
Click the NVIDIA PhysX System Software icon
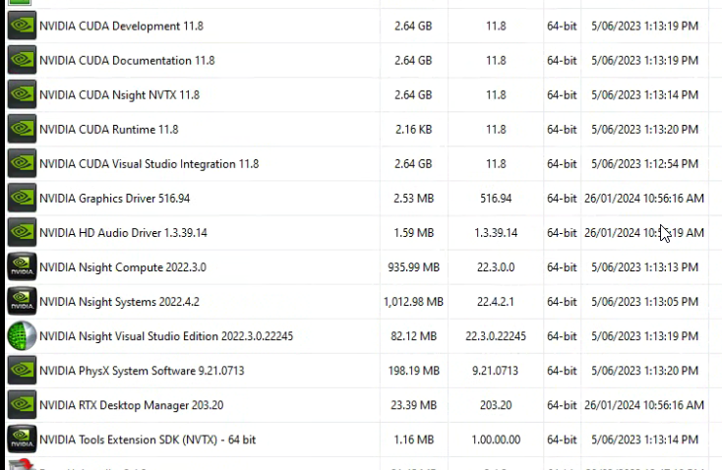coord(22,371)
